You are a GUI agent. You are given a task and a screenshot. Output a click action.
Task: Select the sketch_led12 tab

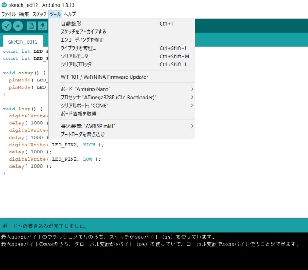click(x=23, y=42)
